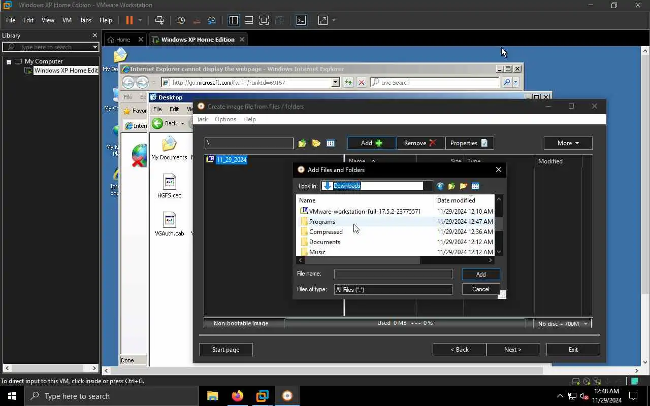The image size is (650, 406).
Task: Send Ctrl+Alt+Del to the virtual machine
Action: 159,20
